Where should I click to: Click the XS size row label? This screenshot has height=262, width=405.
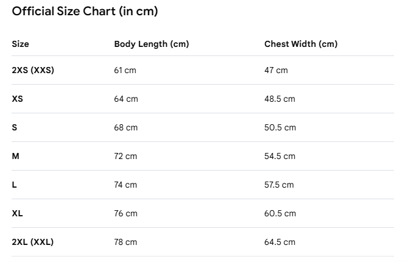(17, 99)
